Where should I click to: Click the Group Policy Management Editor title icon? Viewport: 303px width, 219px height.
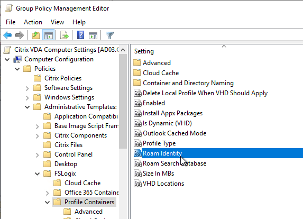click(x=8, y=8)
